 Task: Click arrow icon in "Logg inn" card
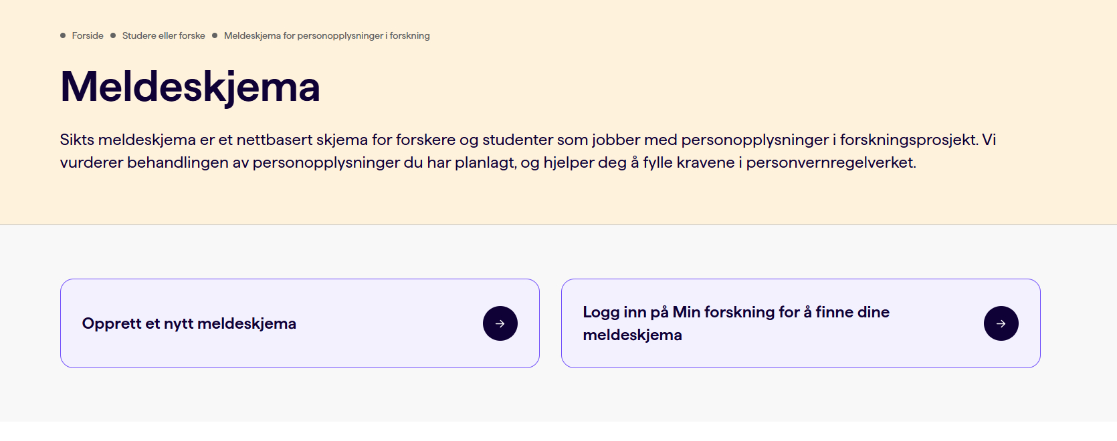click(x=1001, y=323)
